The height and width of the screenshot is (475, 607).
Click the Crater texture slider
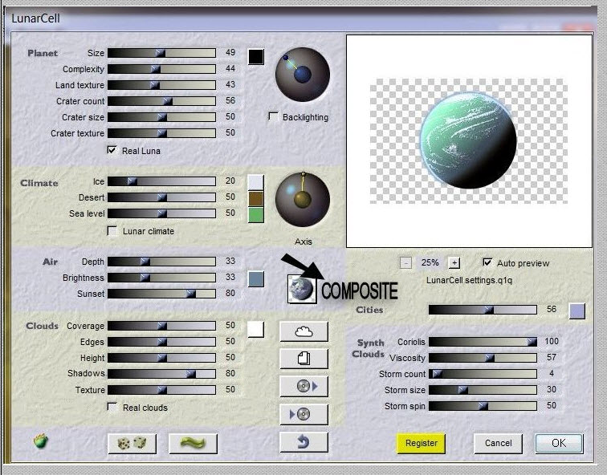click(161, 133)
